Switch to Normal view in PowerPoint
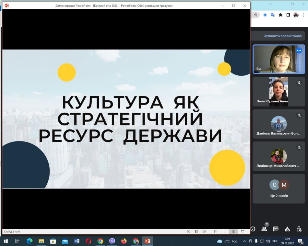308x246 pixels. (x=215, y=231)
